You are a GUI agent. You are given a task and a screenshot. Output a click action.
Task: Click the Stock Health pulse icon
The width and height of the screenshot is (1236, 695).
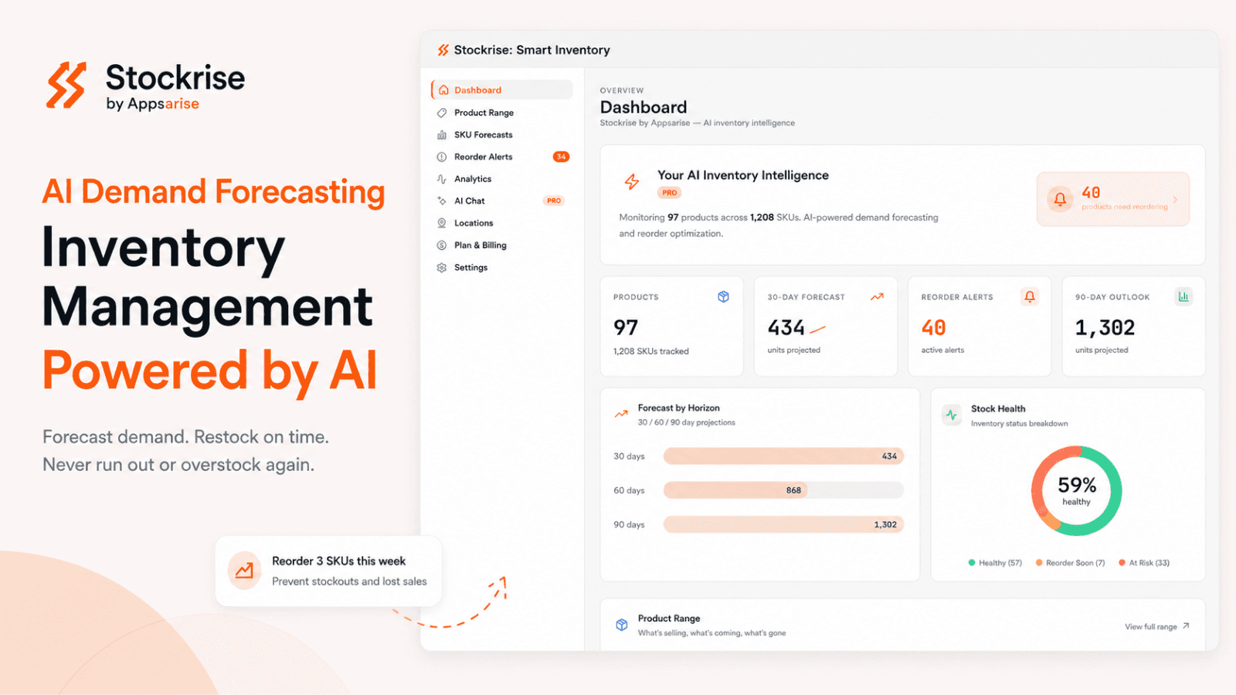click(x=952, y=415)
